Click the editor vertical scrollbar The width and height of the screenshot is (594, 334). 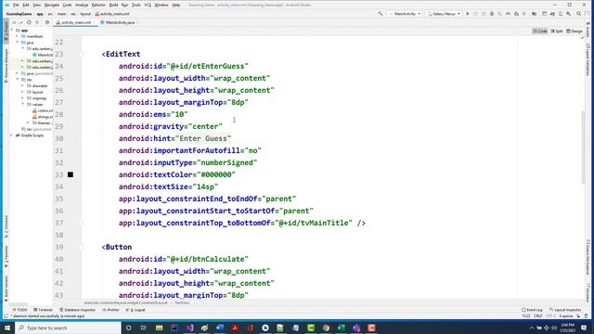pos(584,148)
